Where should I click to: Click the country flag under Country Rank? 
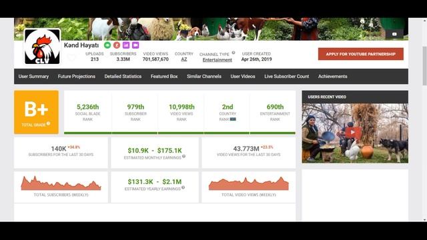click(233, 119)
